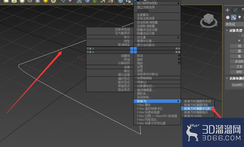Image resolution: width=244 pixels, height=147 pixels.
Task: Select 隐藏未选定对象 menu entry
Action: pyautogui.click(x=157, y=30)
